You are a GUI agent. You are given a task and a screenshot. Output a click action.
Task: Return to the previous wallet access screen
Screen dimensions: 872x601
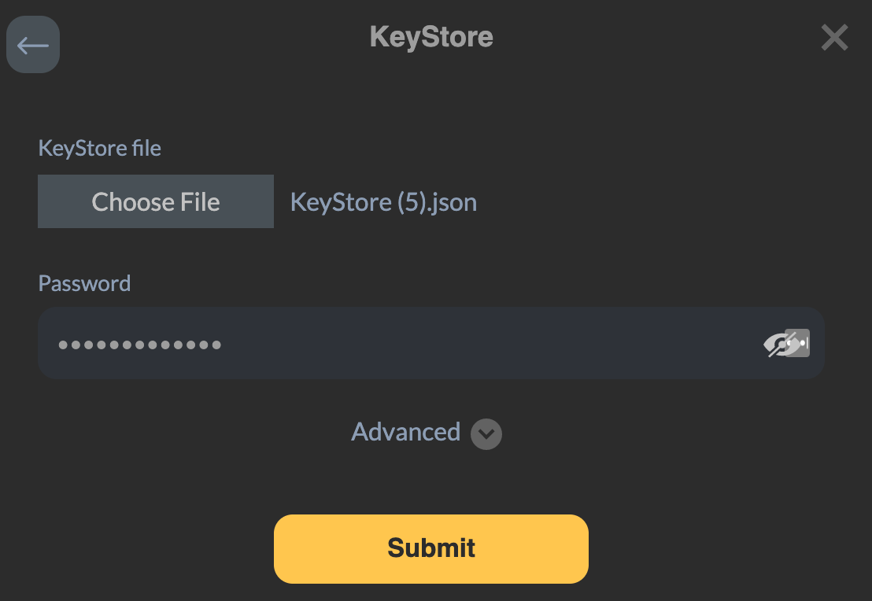(33, 45)
